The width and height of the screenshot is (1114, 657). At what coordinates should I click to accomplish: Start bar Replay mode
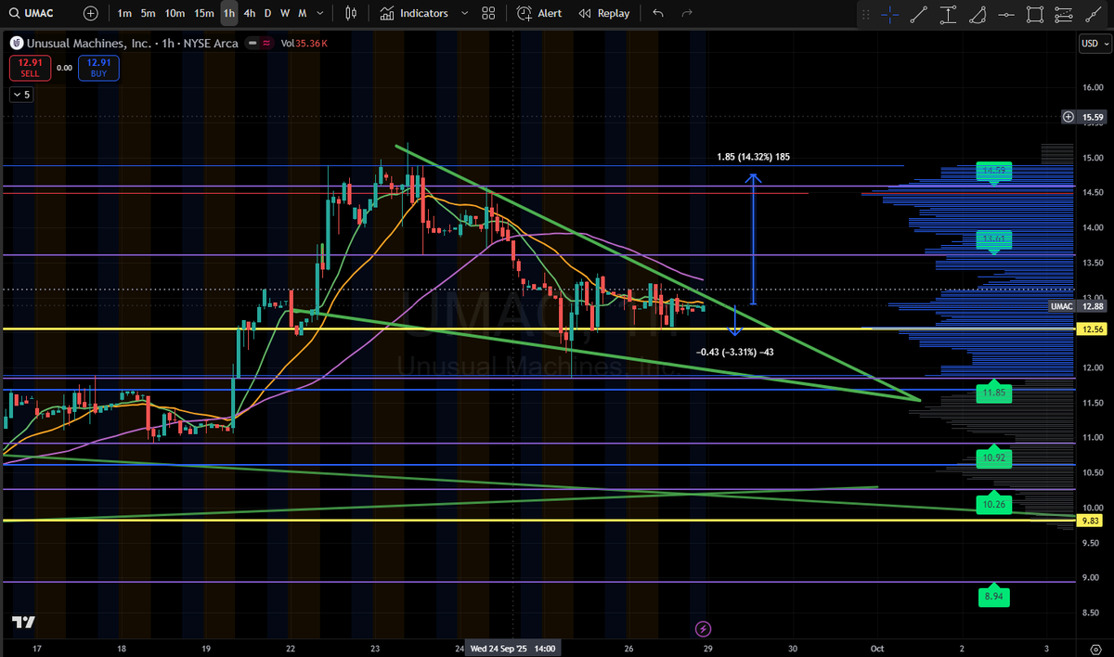[603, 13]
